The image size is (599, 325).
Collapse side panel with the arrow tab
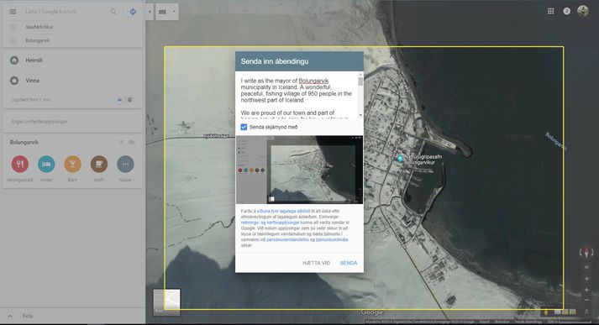(150, 12)
